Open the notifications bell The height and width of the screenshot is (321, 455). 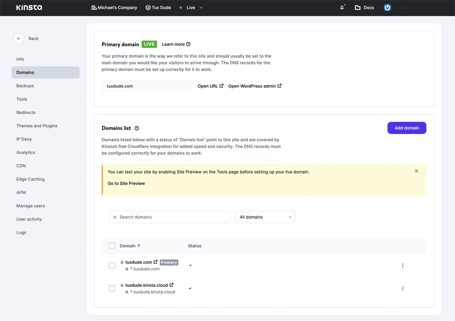pyautogui.click(x=342, y=8)
